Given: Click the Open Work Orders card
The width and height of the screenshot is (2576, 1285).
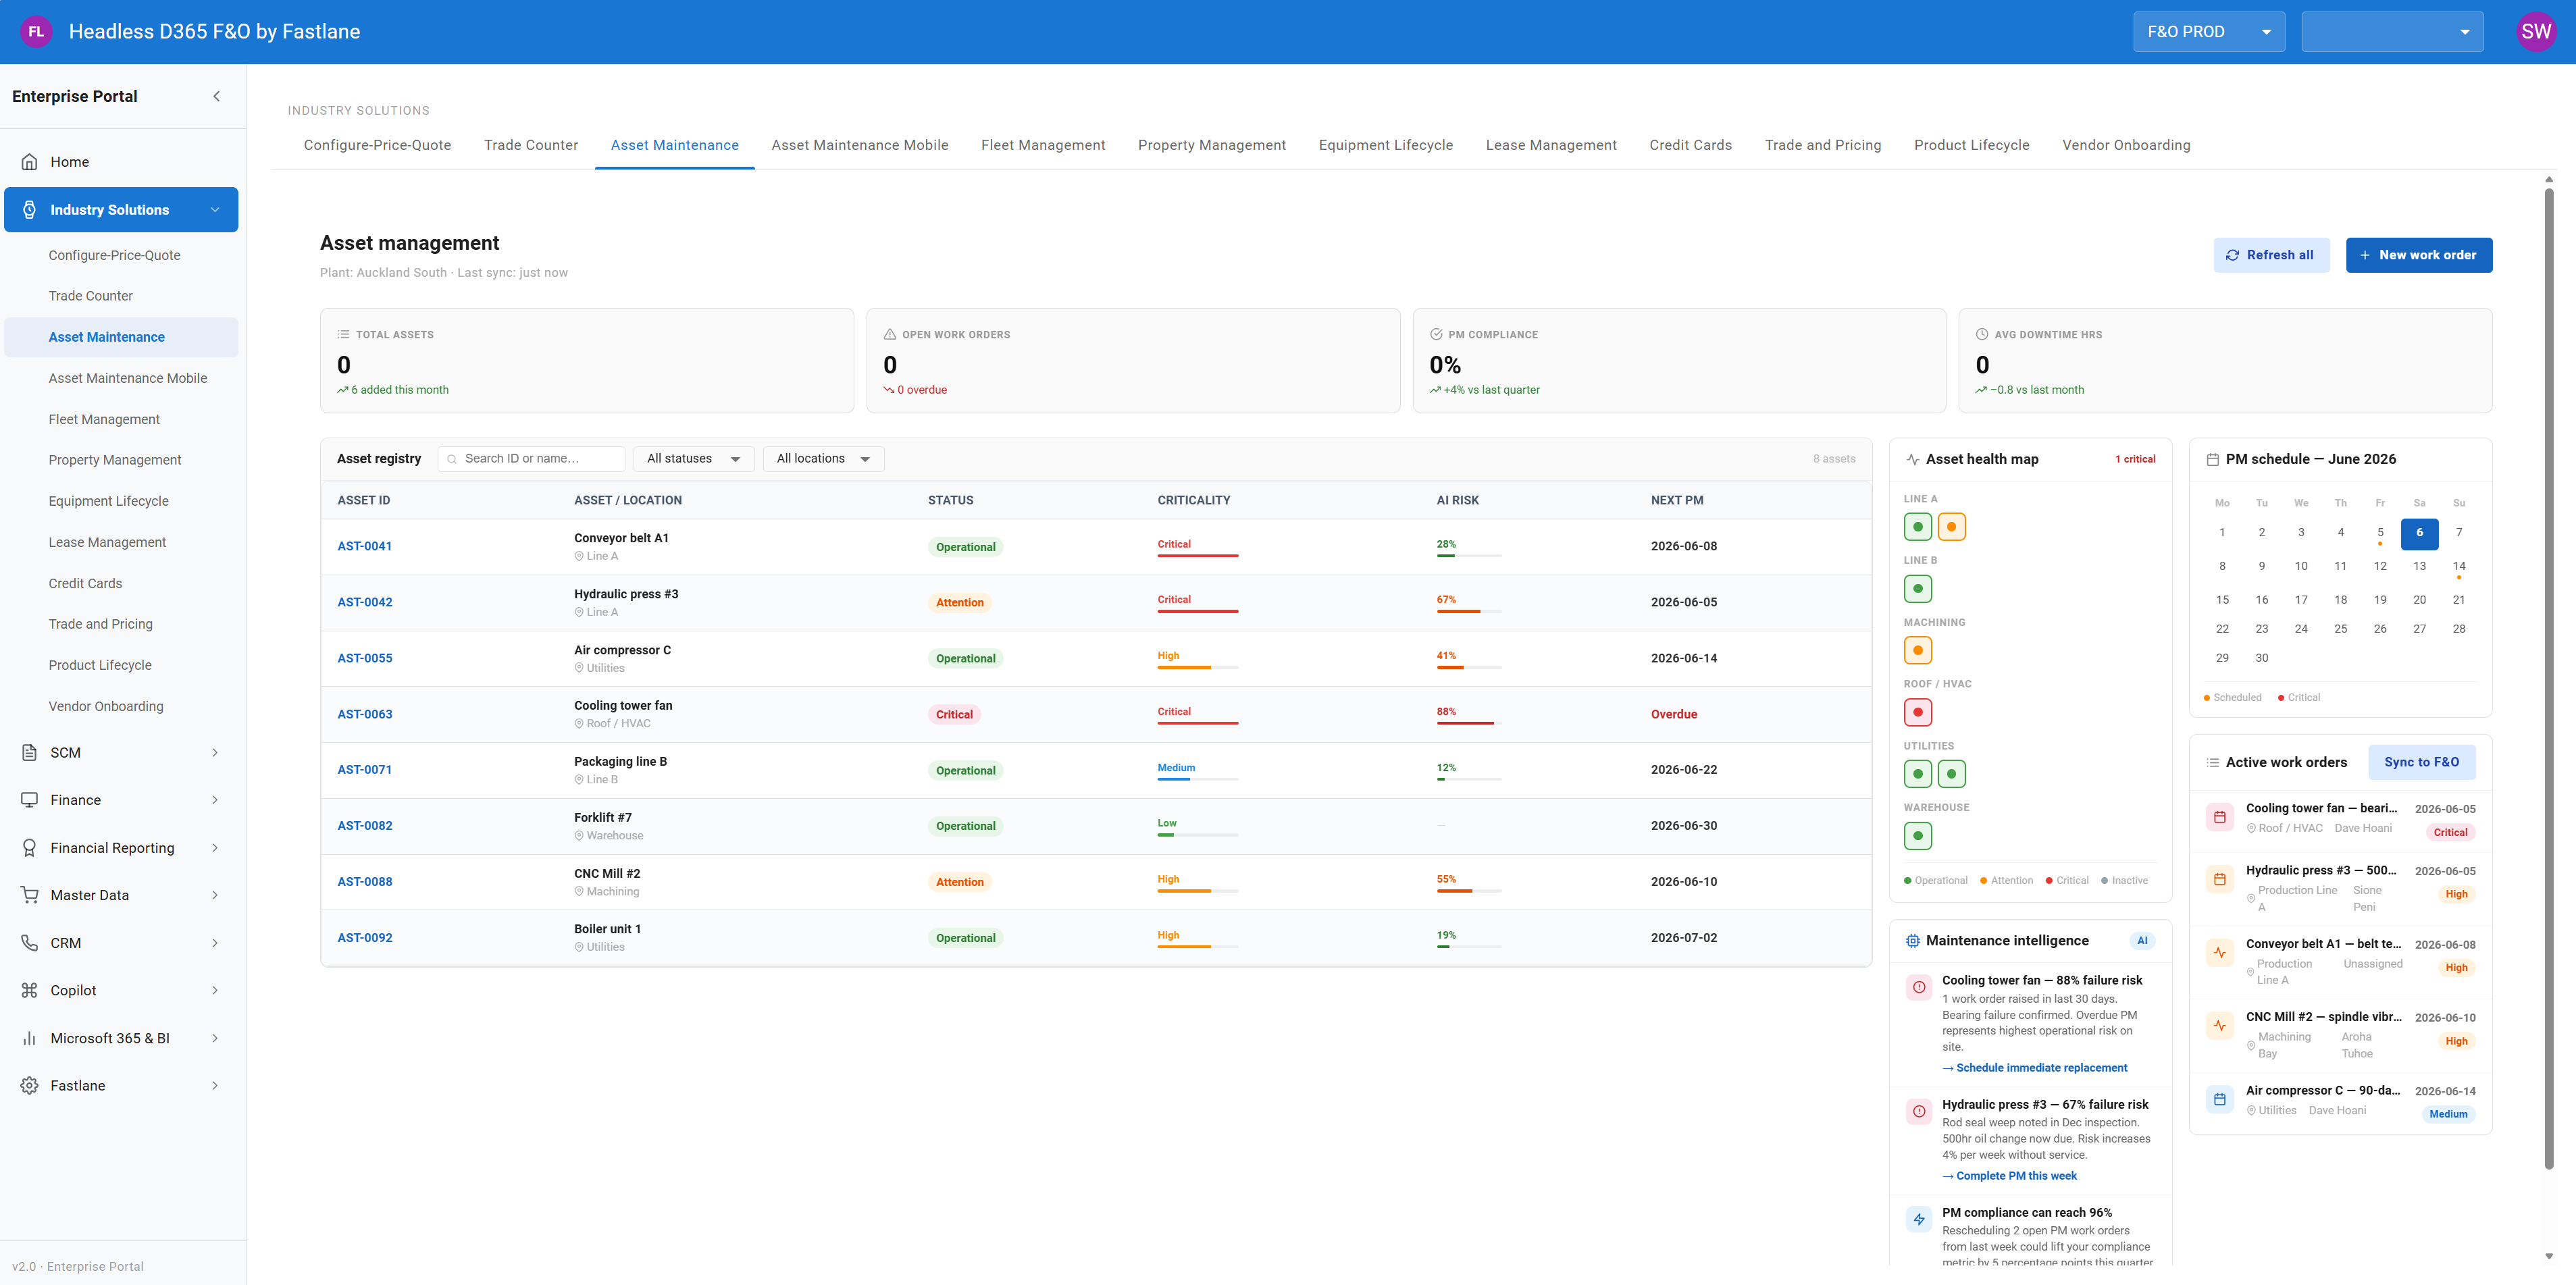Looking at the screenshot, I should pyautogui.click(x=1132, y=361).
